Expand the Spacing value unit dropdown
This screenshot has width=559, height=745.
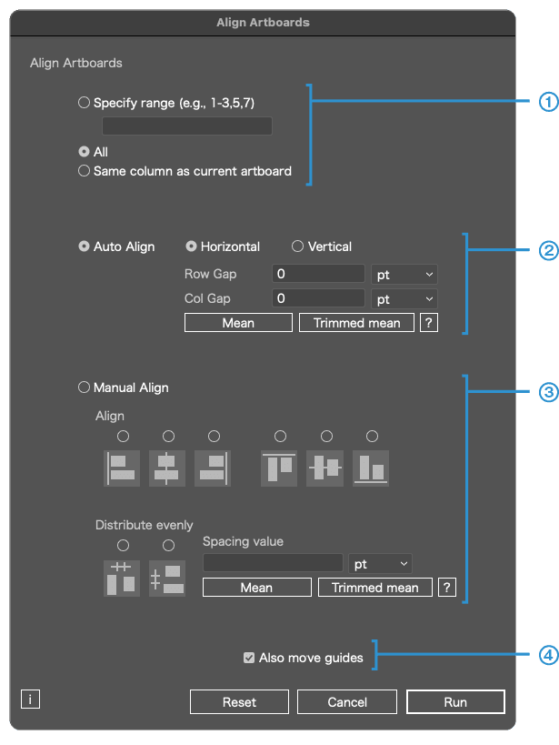[x=380, y=564]
